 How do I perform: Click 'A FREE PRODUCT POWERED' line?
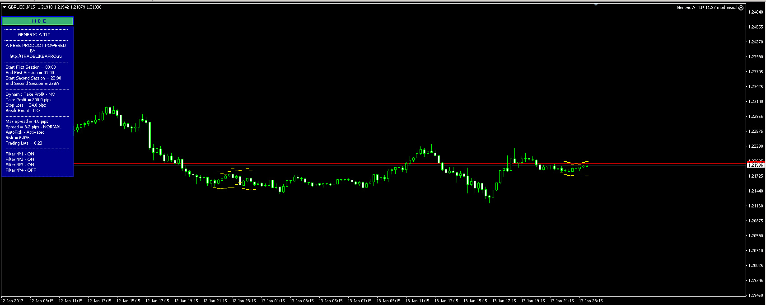(36, 46)
